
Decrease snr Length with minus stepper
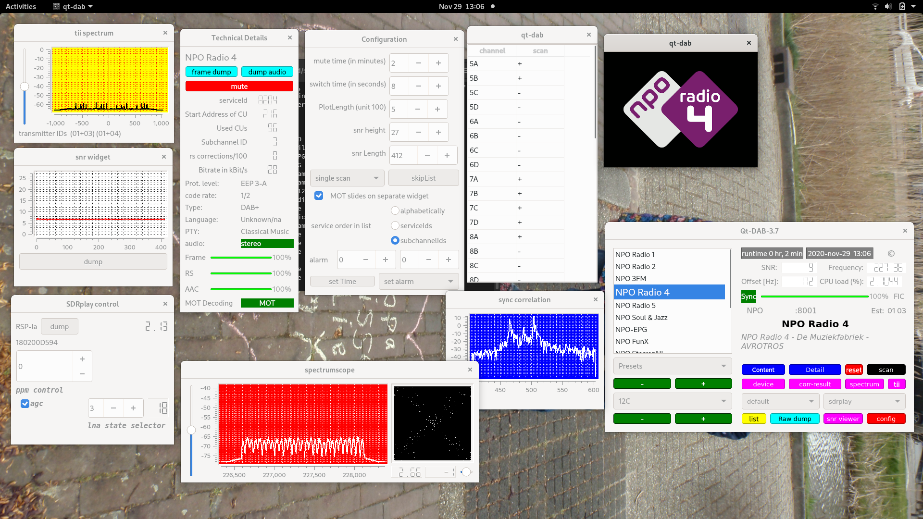pyautogui.click(x=427, y=155)
